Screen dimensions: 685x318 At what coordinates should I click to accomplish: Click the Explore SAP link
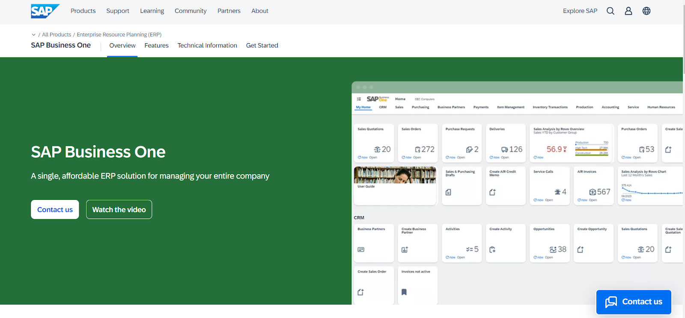(x=580, y=11)
